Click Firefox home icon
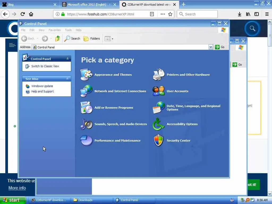The width and height of the screenshot is (272, 204). 31,14
